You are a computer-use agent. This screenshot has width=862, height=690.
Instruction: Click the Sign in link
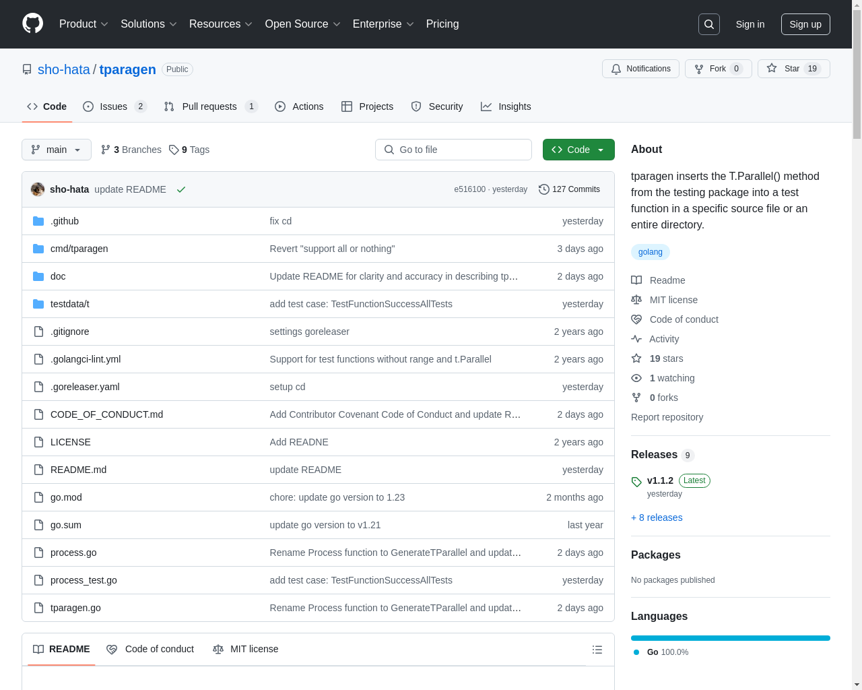point(750,24)
